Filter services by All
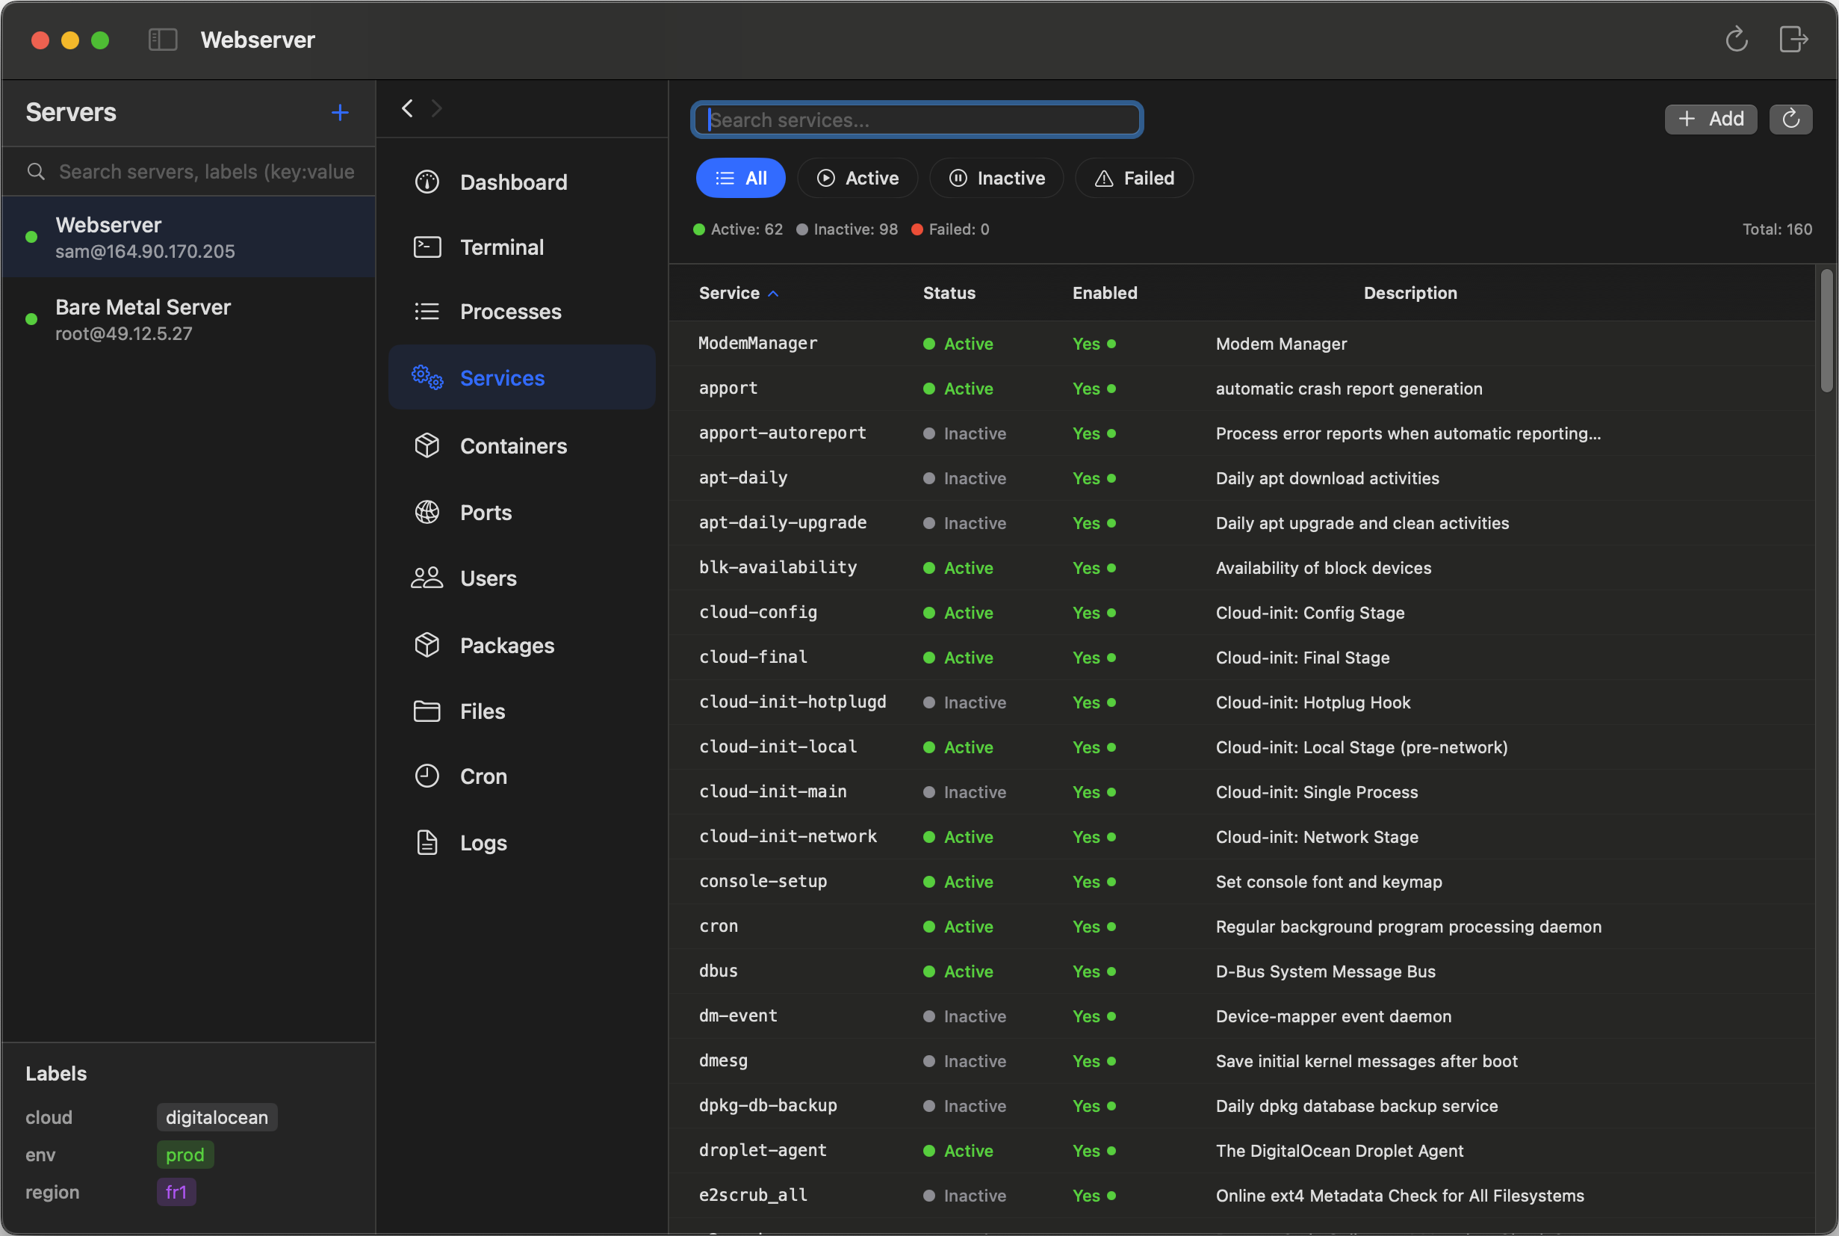 741,178
